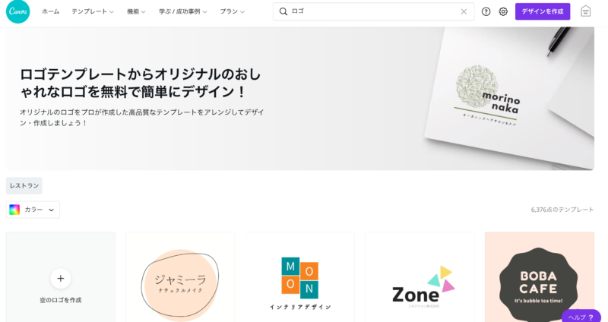The width and height of the screenshot is (608, 322).
Task: Open the Zone logo template
Action: (x=420, y=277)
